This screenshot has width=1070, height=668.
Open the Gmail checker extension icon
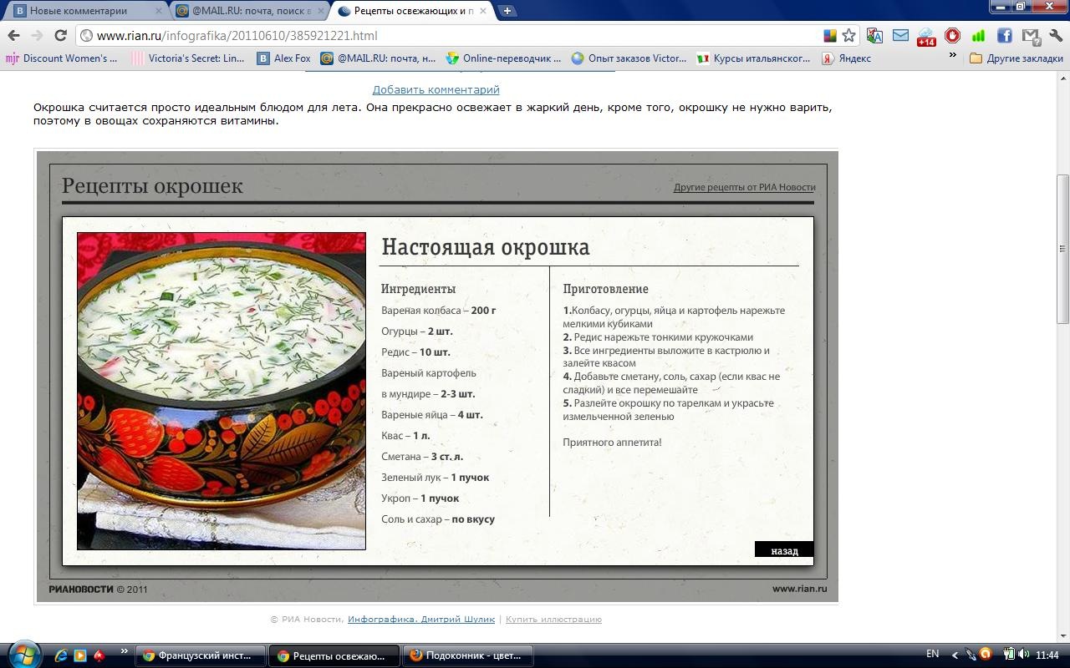[1030, 36]
